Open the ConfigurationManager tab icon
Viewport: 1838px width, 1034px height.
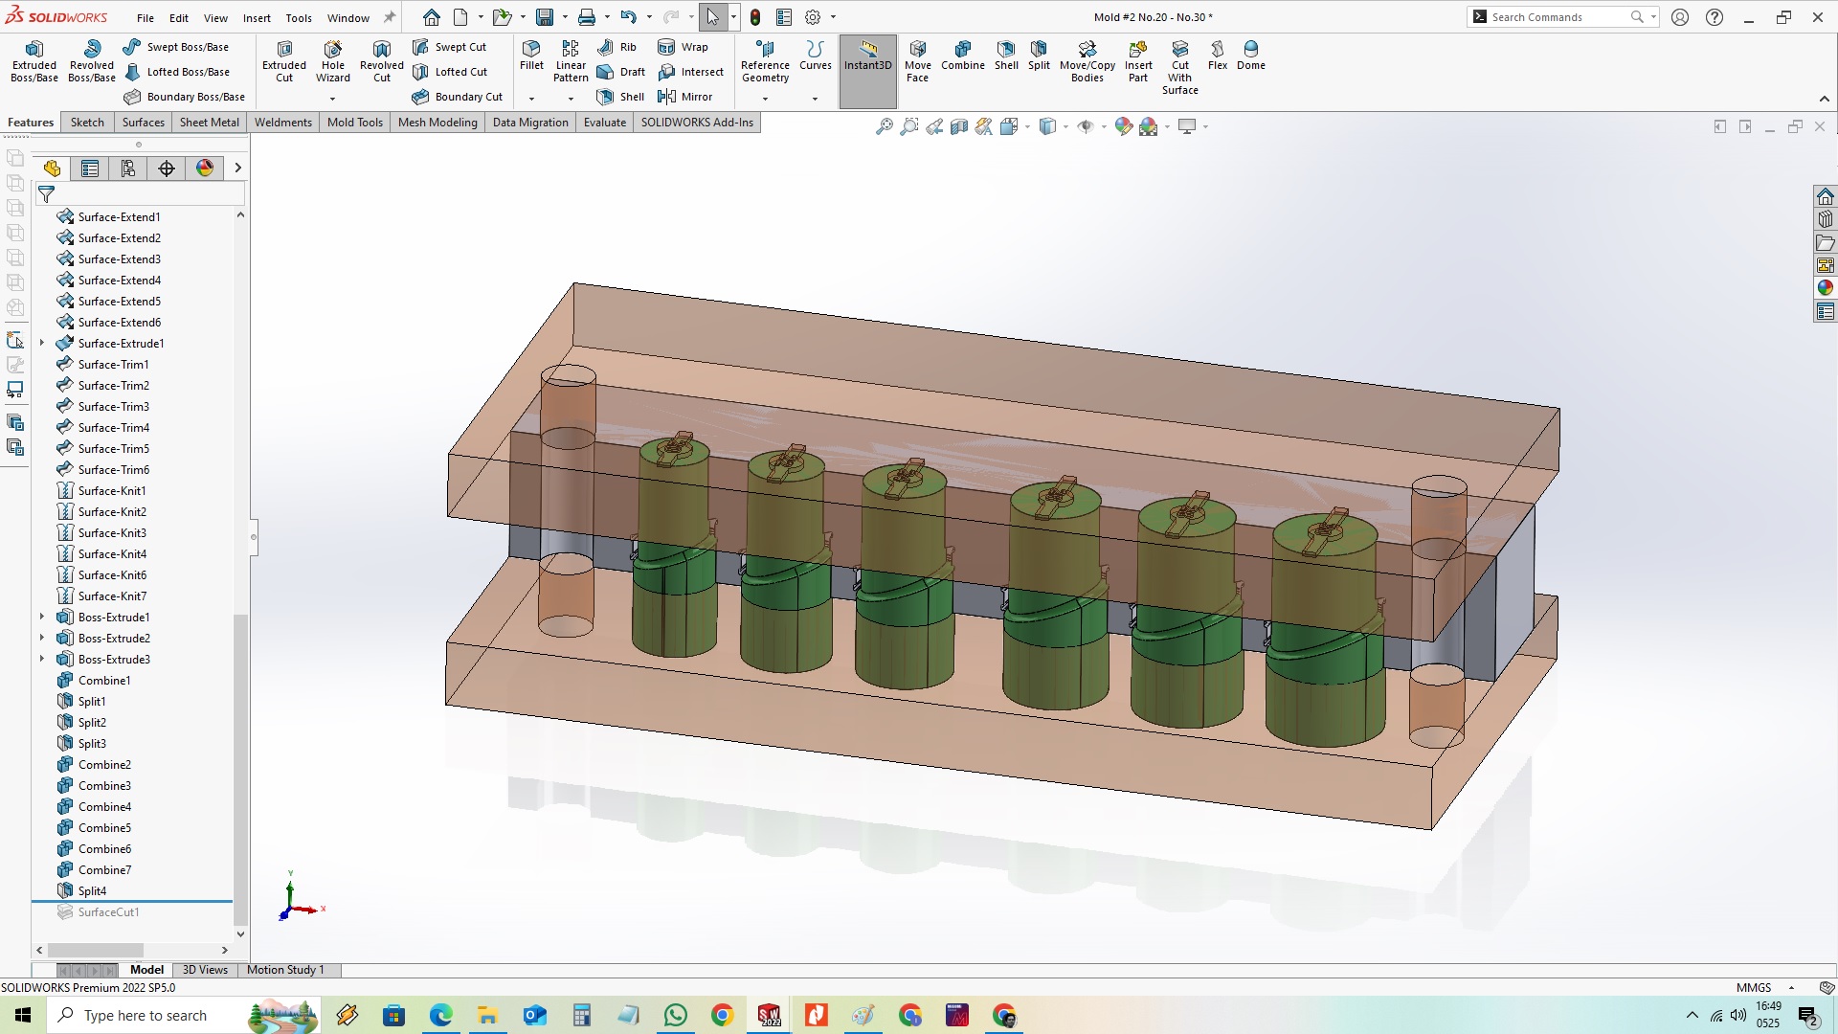(128, 169)
